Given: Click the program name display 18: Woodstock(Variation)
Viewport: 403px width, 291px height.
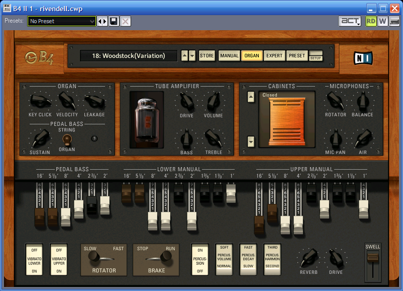Looking at the screenshot, I should [129, 55].
